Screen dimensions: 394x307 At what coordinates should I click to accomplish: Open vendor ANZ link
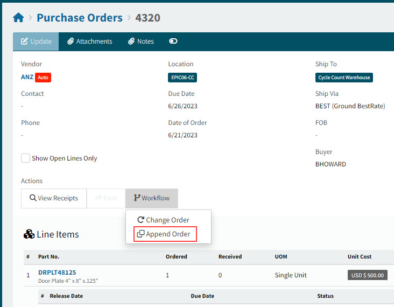27,77
